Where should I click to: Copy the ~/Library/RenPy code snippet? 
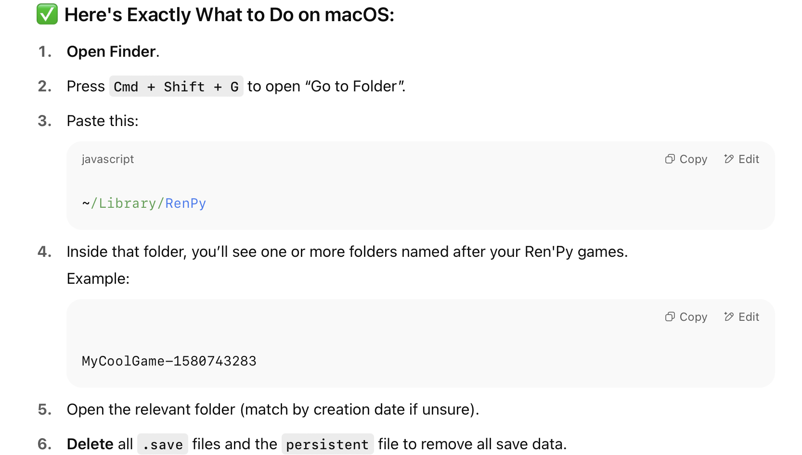click(686, 159)
